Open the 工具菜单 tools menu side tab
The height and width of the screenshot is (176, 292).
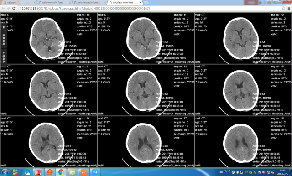(4, 57)
